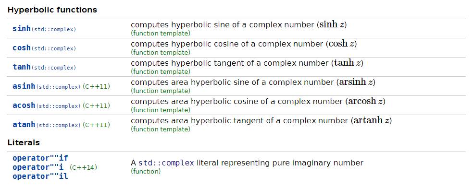This screenshot has height=187, width=473.
Task: Click the C++11 marker beside asinh
Action: click(x=96, y=87)
